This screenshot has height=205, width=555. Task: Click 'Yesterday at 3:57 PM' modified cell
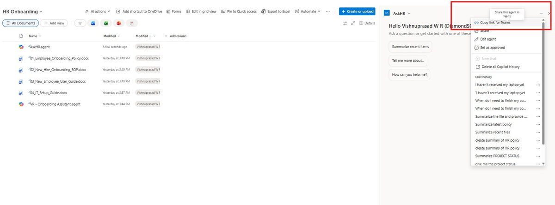(116, 93)
